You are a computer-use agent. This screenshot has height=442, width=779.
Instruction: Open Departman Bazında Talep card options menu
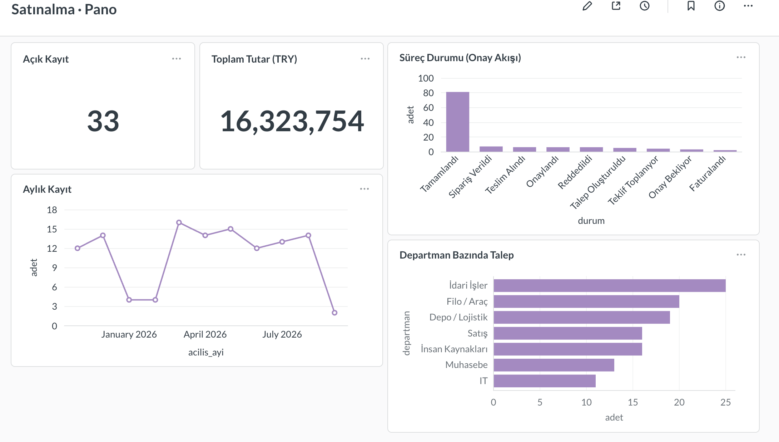(x=741, y=255)
